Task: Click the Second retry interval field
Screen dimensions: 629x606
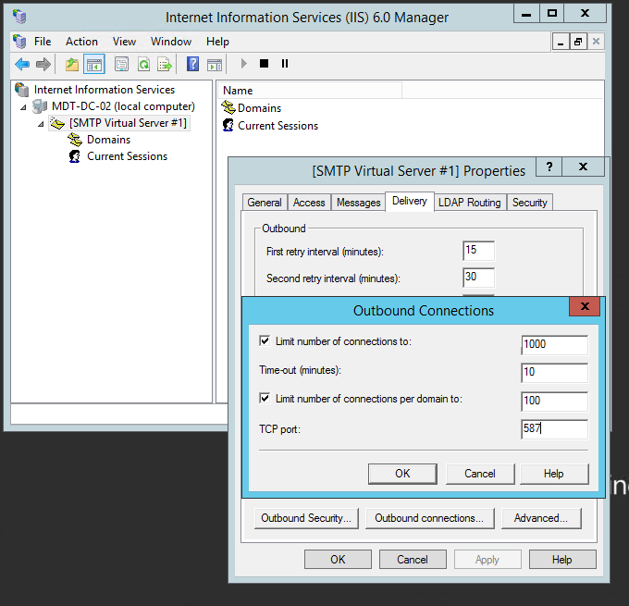Action: 478,278
